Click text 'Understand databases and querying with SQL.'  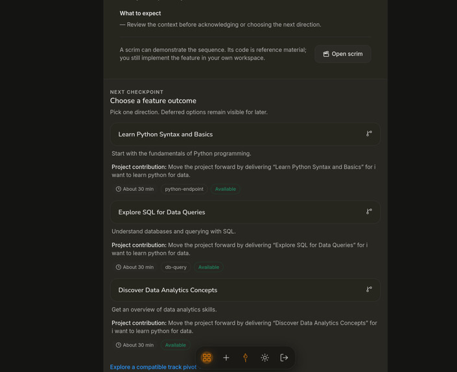[x=174, y=232]
